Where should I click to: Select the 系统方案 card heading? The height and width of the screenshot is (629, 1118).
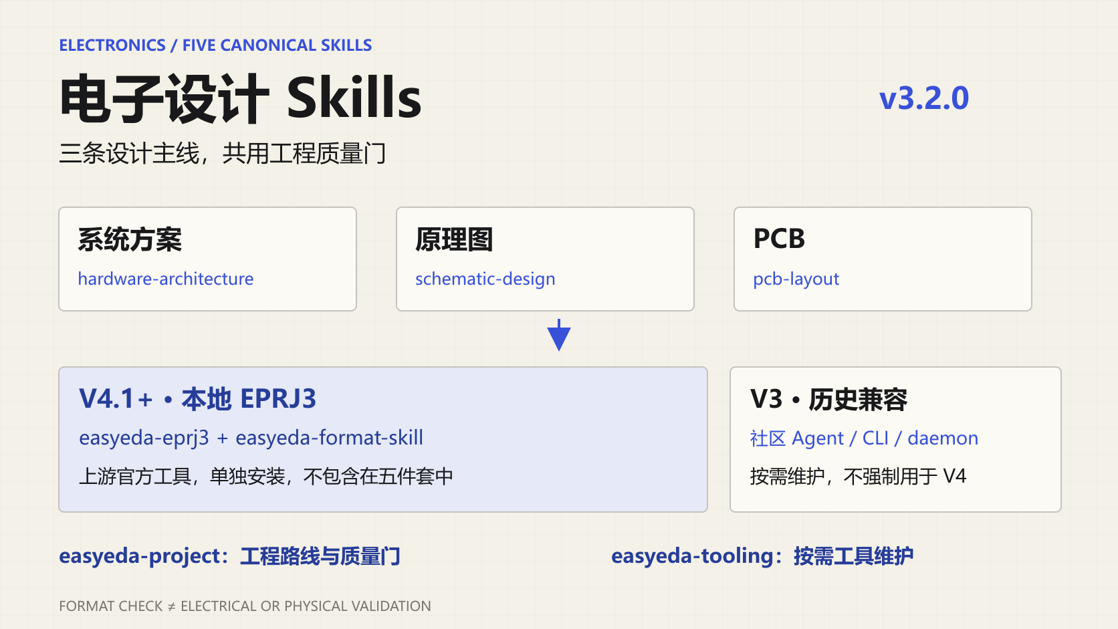click(x=130, y=239)
